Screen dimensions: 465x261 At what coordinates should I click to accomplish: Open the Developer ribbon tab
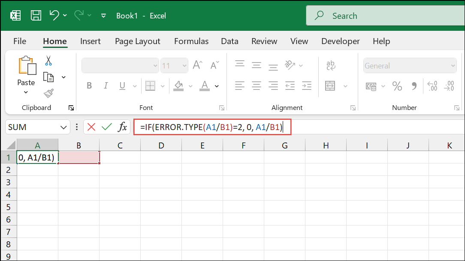(340, 41)
